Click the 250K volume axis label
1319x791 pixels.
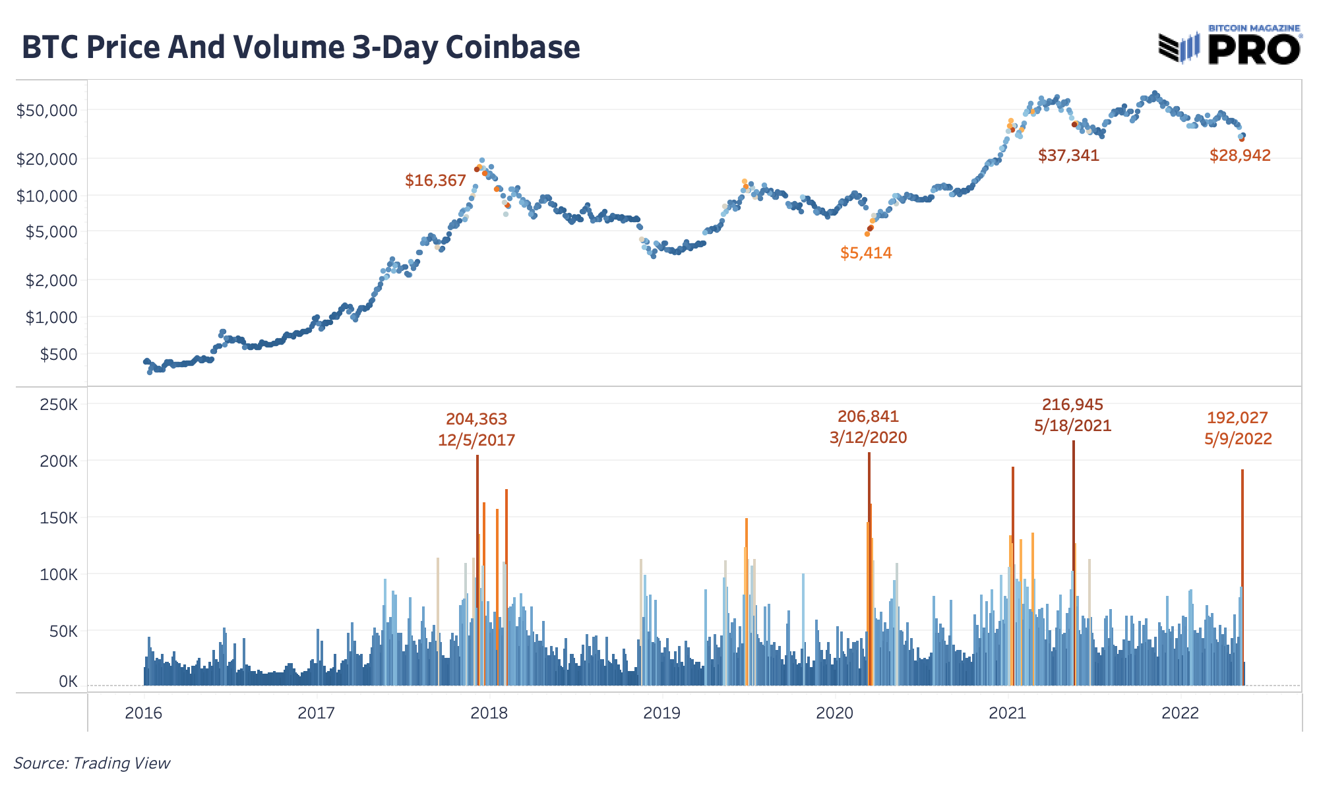point(59,404)
